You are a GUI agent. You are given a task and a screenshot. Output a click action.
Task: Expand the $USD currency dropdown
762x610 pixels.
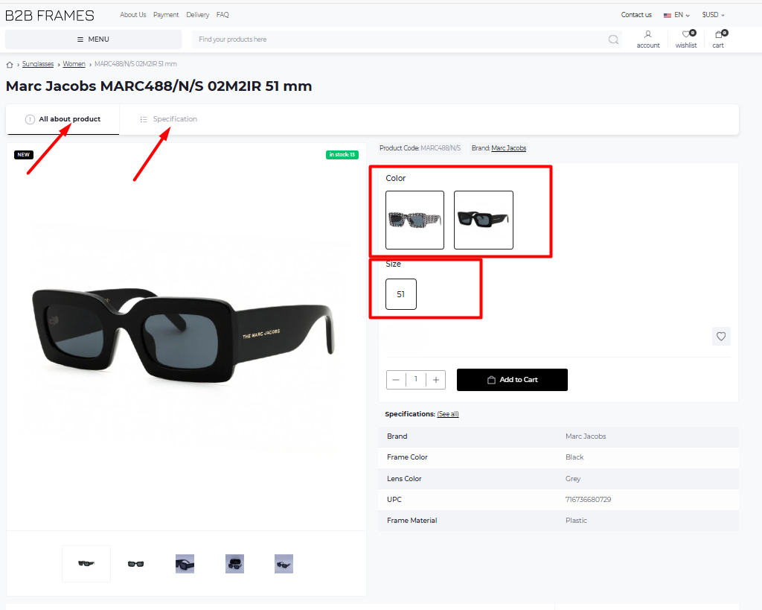[713, 15]
